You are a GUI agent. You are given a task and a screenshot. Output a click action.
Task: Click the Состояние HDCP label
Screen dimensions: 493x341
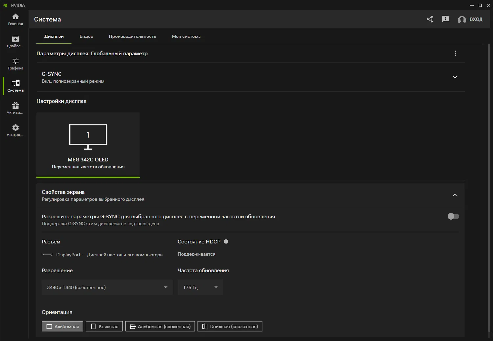(199, 242)
